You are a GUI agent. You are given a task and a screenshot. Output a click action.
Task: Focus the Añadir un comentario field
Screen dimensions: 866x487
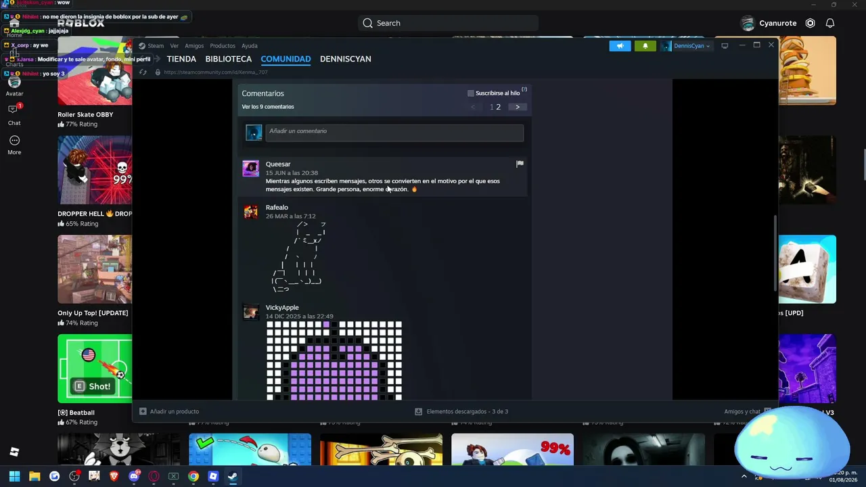click(394, 133)
